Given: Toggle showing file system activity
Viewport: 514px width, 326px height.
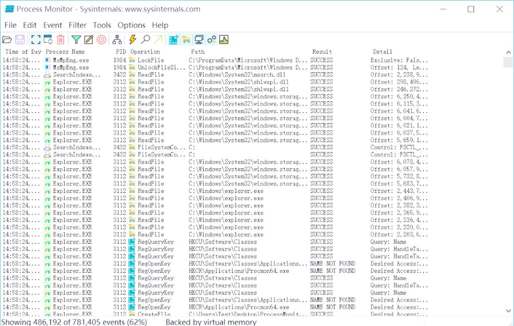Looking at the screenshot, I should (185, 39).
